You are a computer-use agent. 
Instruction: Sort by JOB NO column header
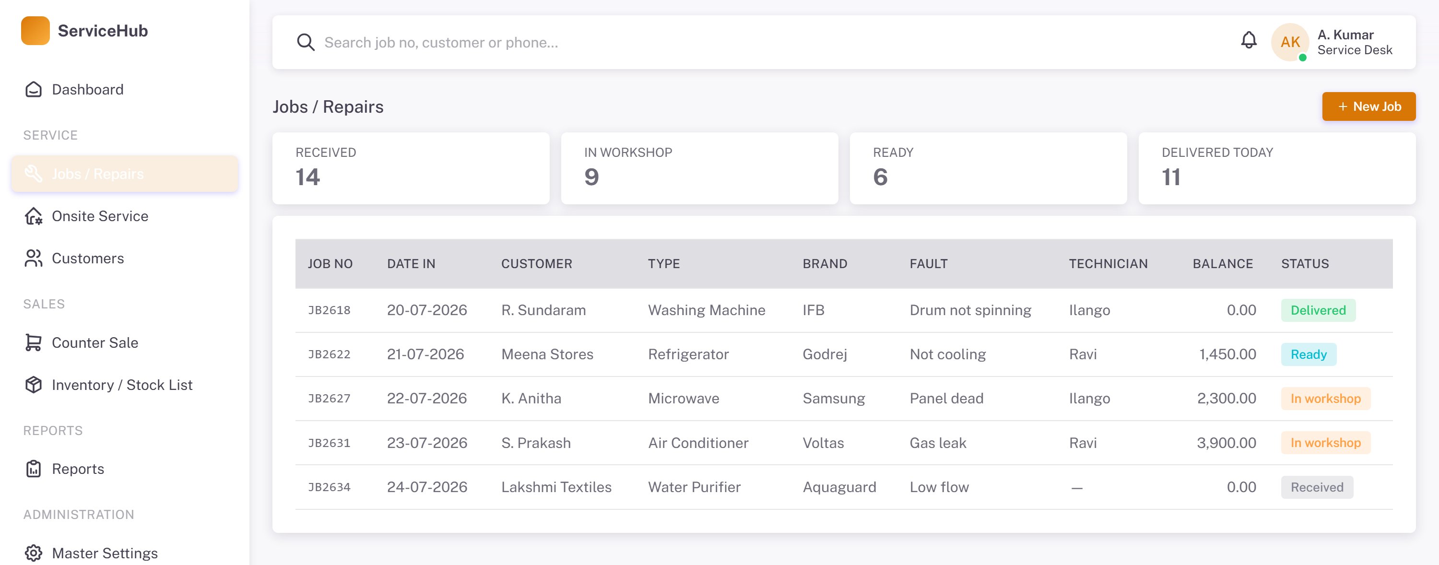330,264
